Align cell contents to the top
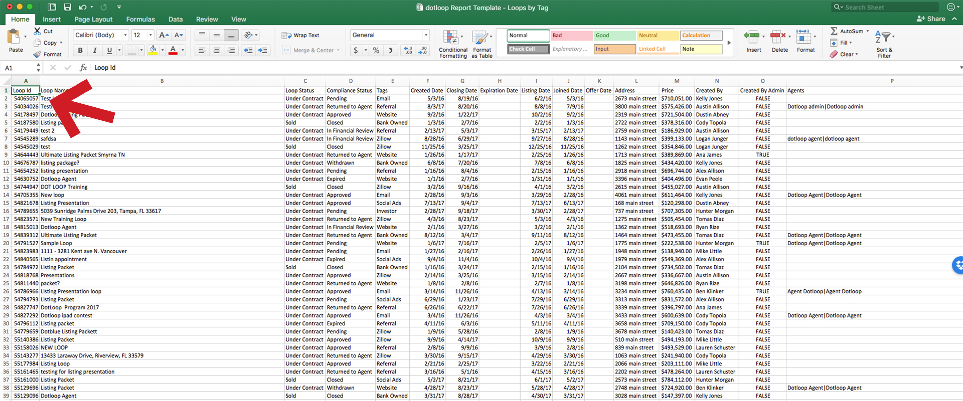Screen dimensions: 963x401 202,35
